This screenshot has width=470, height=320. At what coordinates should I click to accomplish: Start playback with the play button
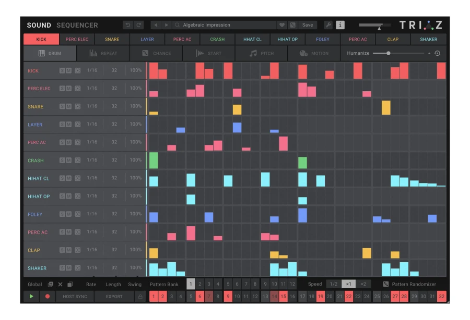[x=31, y=297]
